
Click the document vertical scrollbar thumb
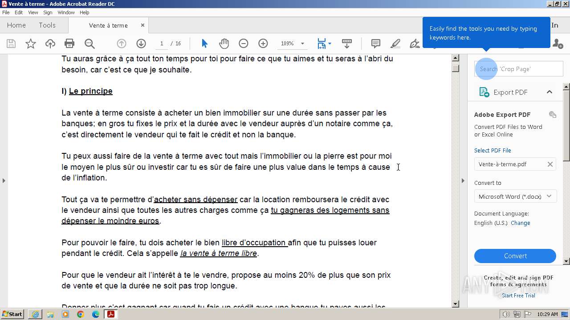coord(455,68)
